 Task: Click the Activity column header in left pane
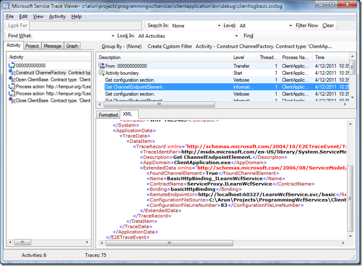click(49, 57)
